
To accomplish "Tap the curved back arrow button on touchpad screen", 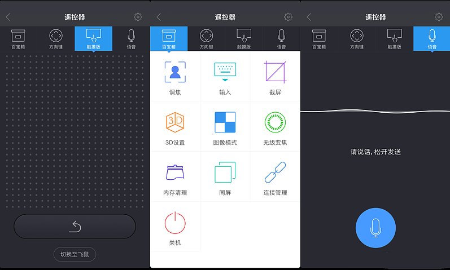I will pos(75,227).
